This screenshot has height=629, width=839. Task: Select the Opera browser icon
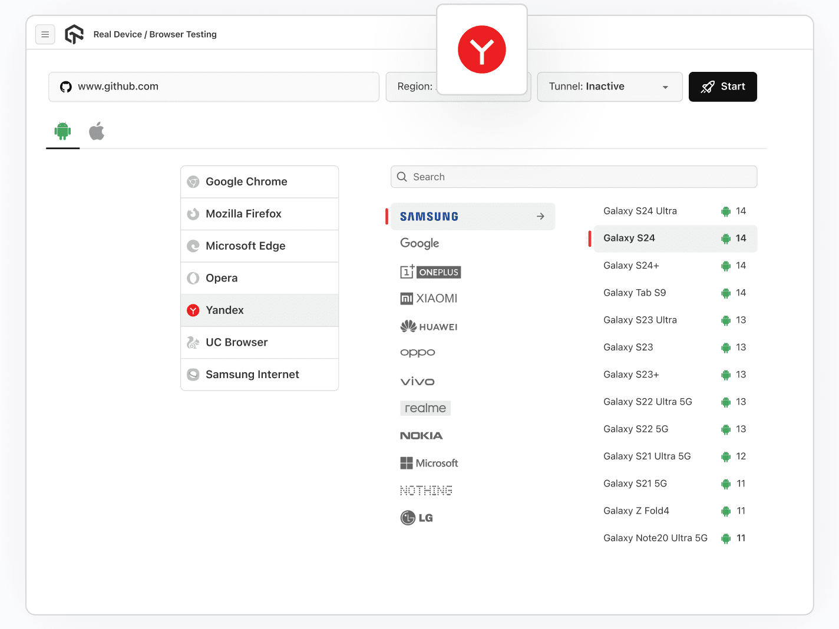click(193, 277)
